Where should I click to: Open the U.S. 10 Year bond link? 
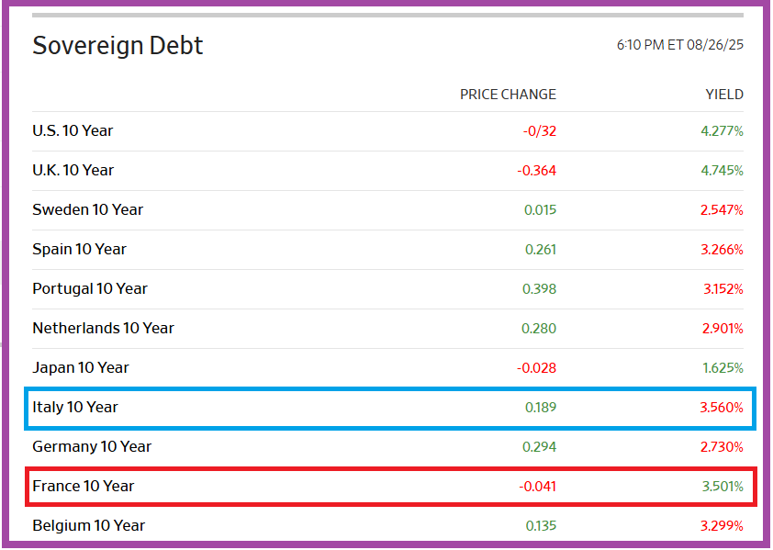[73, 130]
